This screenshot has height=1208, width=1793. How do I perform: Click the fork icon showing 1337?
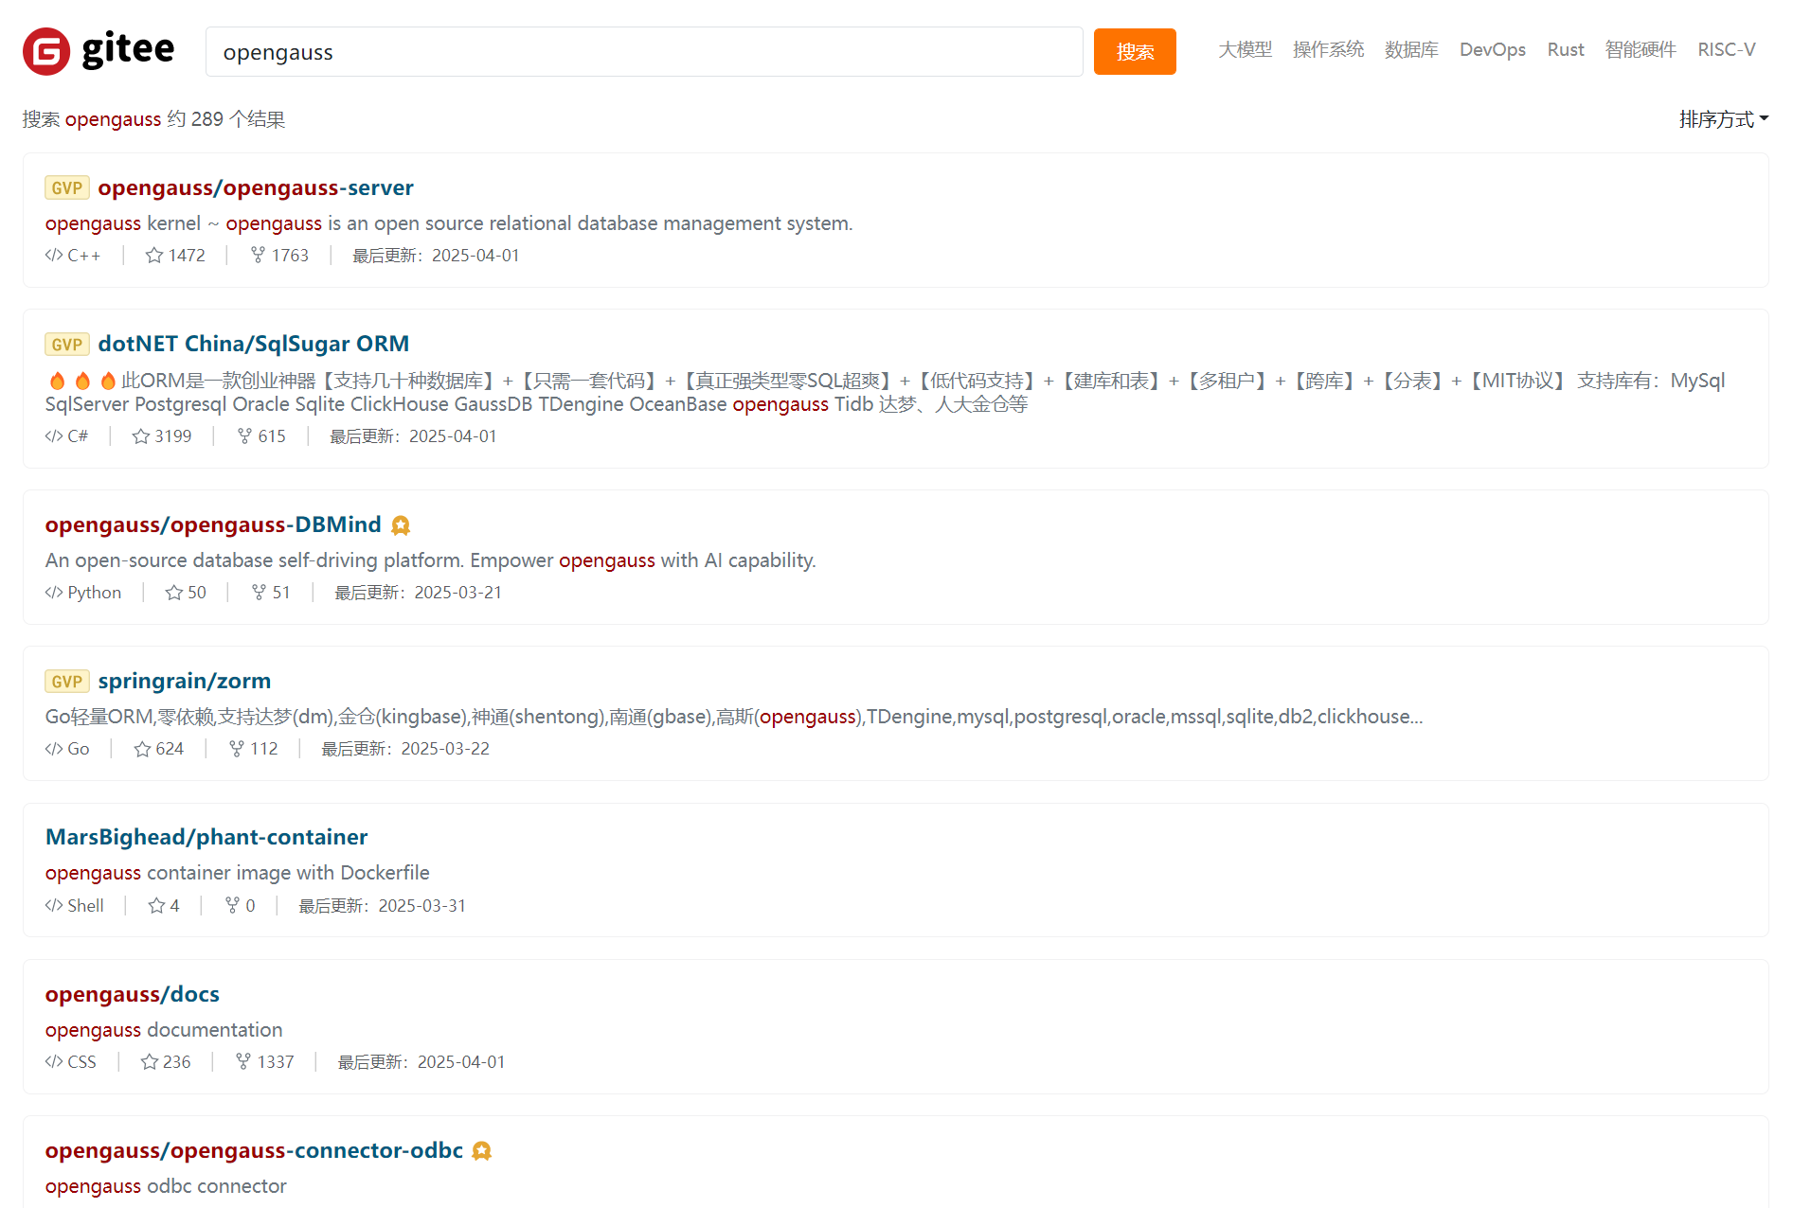243,1062
